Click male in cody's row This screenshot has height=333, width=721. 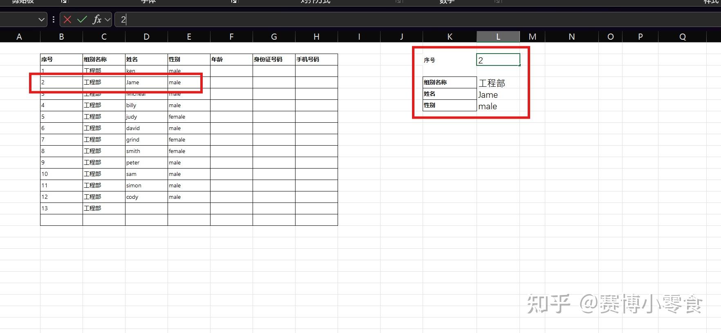pyautogui.click(x=189, y=197)
